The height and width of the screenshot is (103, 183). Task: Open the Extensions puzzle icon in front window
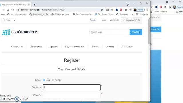click(126, 10)
